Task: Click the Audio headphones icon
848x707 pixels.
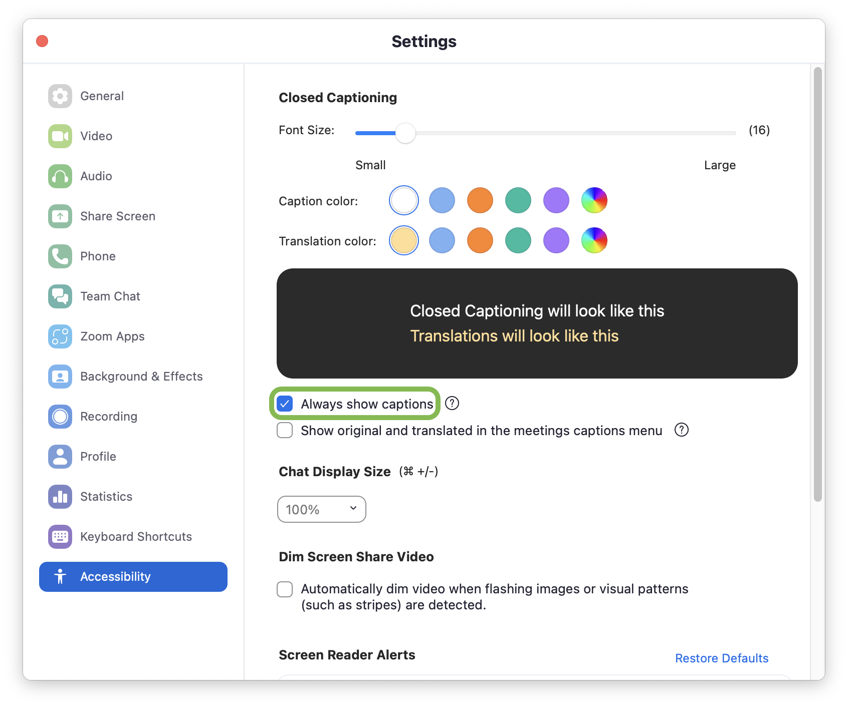Action: (x=60, y=176)
